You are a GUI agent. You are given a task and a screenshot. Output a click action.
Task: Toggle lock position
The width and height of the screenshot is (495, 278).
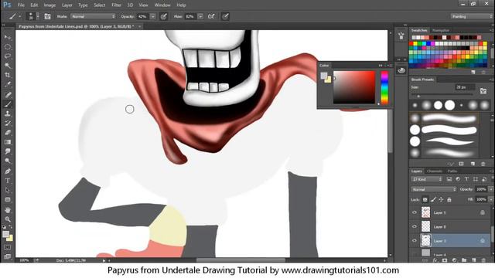click(441, 199)
